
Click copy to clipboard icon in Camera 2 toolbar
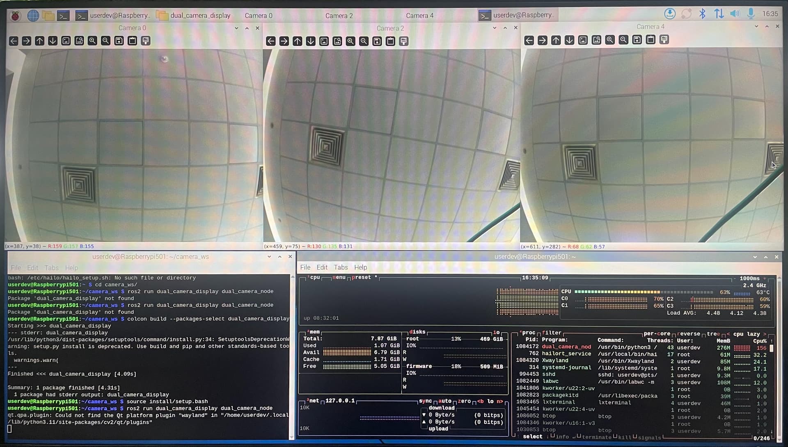click(x=390, y=41)
